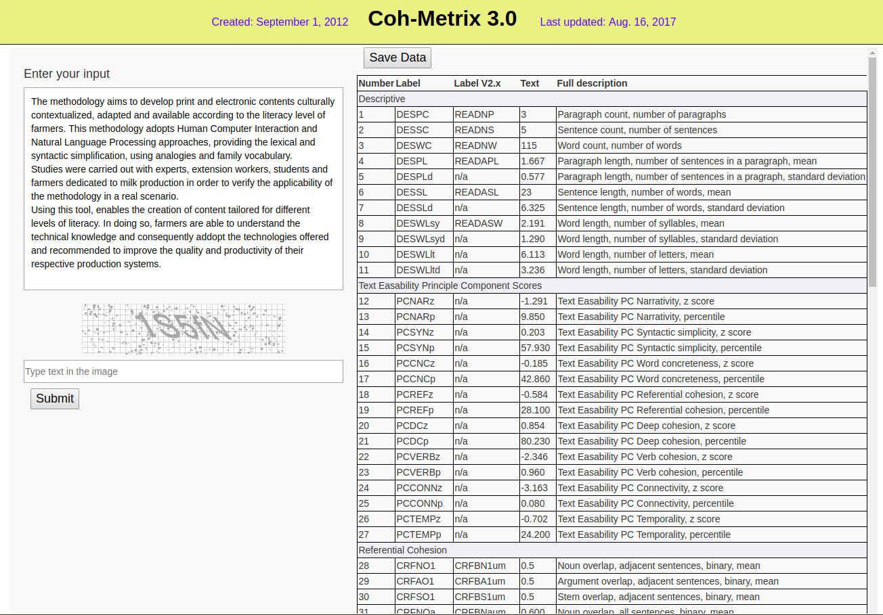Click the CRFNO1 label cell
This screenshot has width=883, height=615.
[424, 566]
